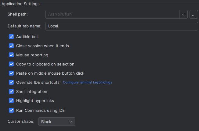Expand the Shell path history dropdown arrow
The image size is (199, 131).
pyautogui.click(x=183, y=14)
